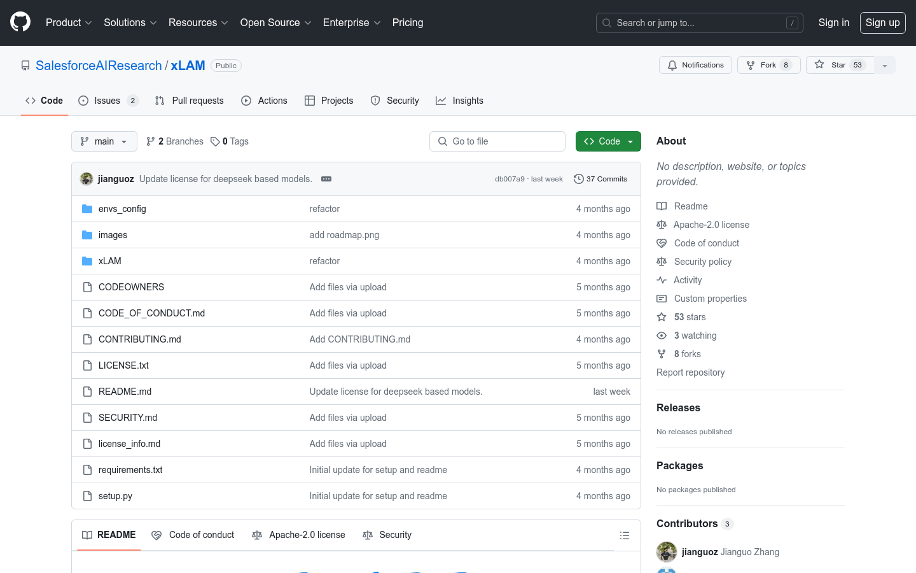Open commit history clock icon
The image size is (916, 573).
(578, 179)
